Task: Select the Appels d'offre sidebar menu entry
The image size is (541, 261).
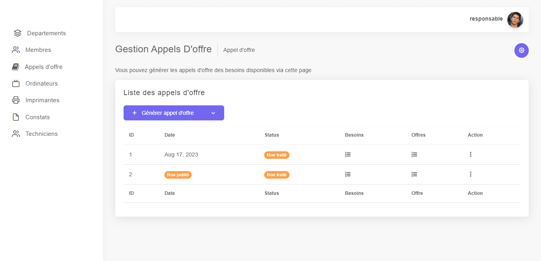Action: click(x=44, y=67)
